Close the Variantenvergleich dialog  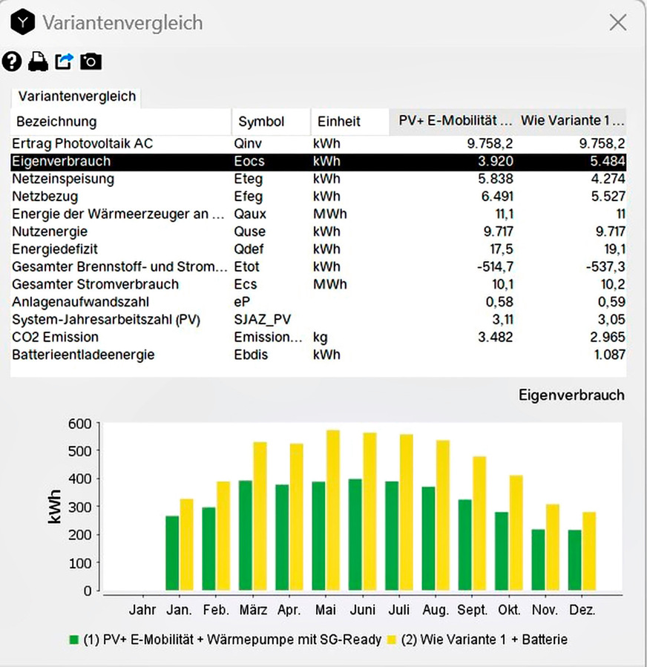point(617,23)
